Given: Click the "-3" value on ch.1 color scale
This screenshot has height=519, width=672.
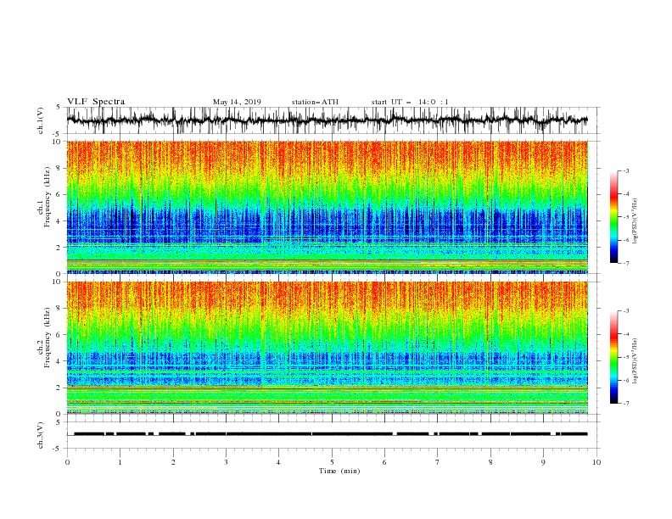Looking at the screenshot, I should point(625,170).
